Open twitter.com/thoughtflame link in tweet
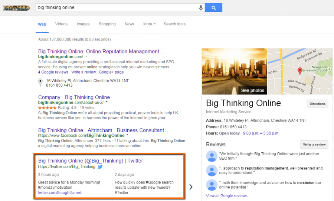This screenshot has width=334, height=201. [61, 193]
